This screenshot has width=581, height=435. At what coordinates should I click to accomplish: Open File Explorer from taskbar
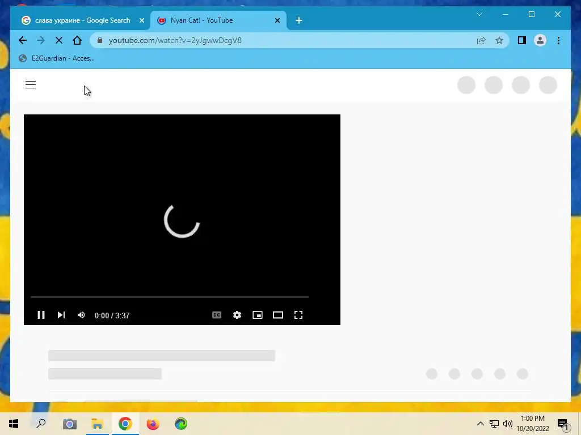point(98,424)
